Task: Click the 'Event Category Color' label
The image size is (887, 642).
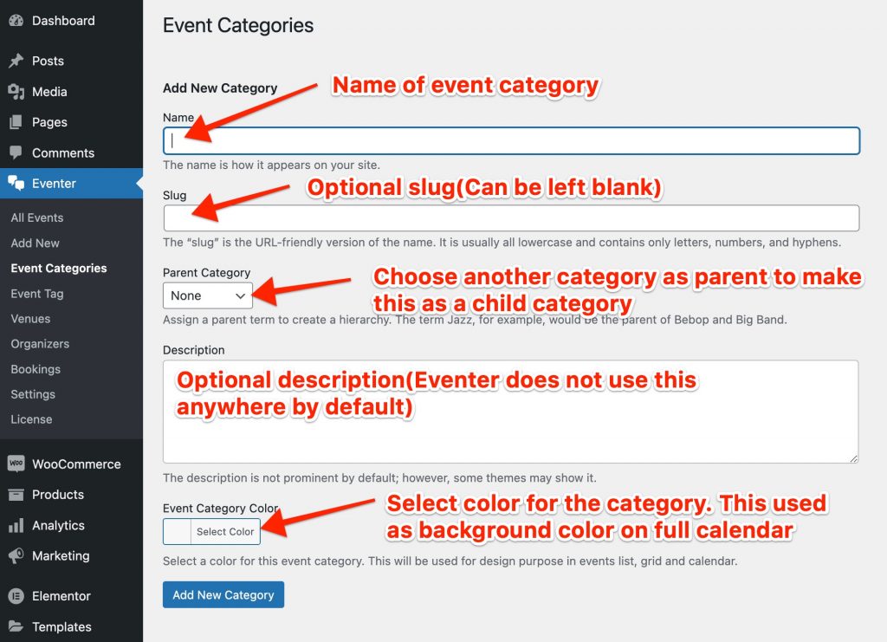Action: (x=221, y=509)
